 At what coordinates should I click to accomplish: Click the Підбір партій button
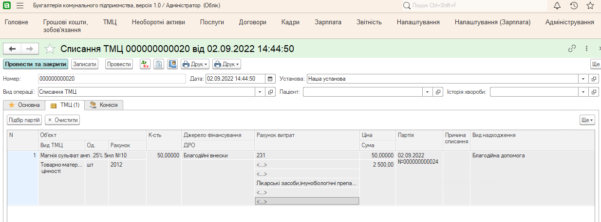pyautogui.click(x=24, y=120)
